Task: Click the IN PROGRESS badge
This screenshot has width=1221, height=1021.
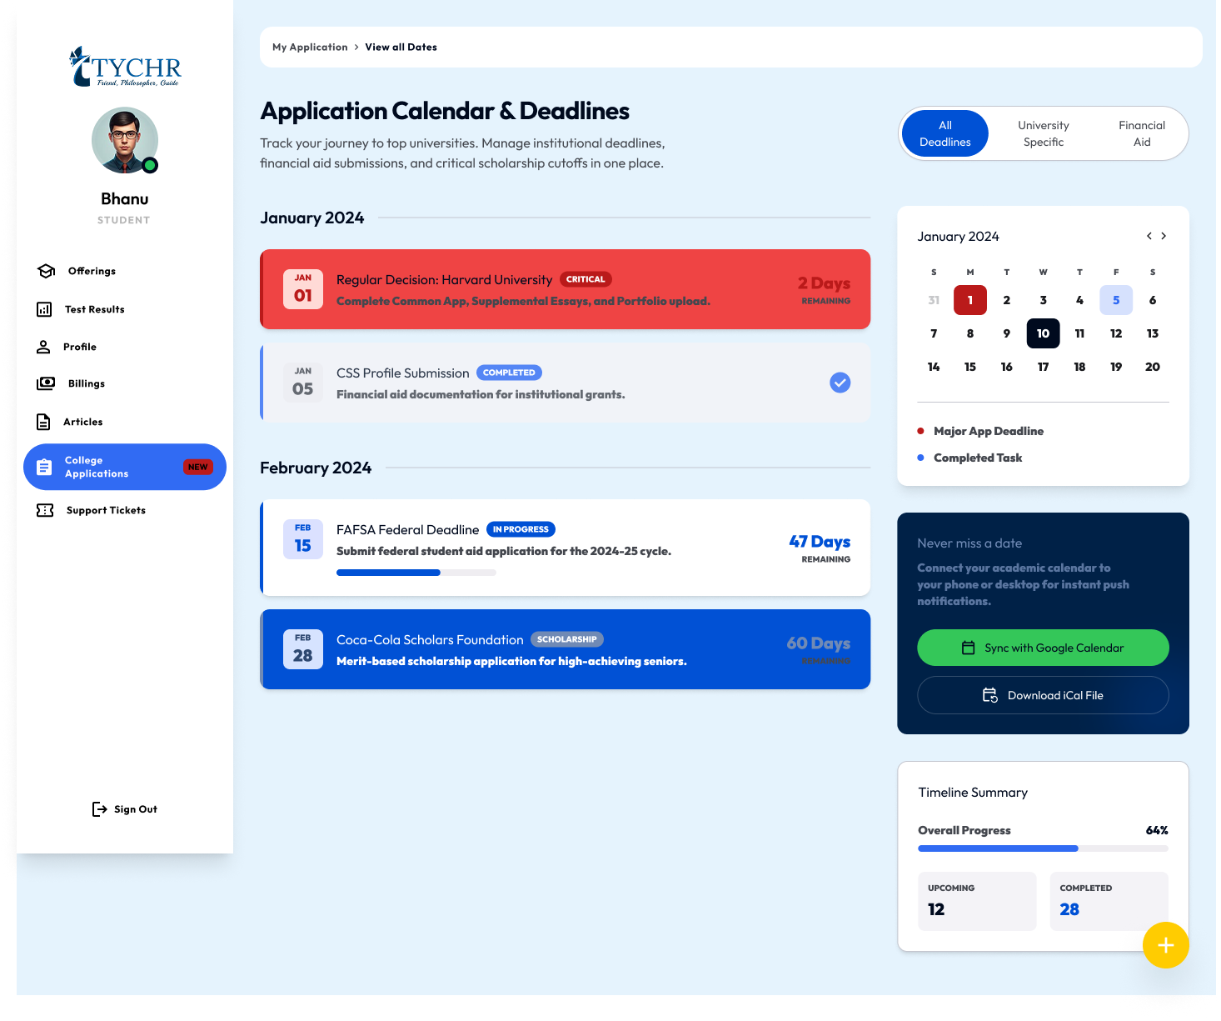Action: pyautogui.click(x=521, y=529)
